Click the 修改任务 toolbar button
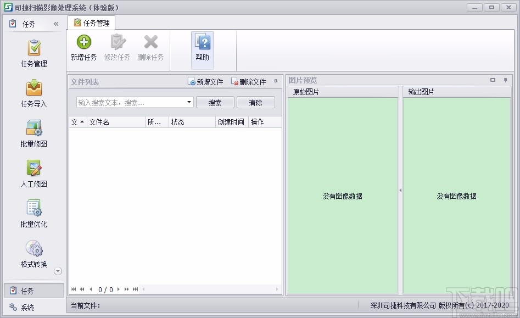This screenshot has width=520, height=318. [117, 48]
